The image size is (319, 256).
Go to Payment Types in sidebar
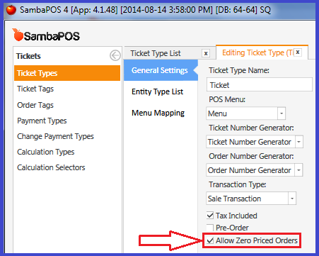pos(42,121)
